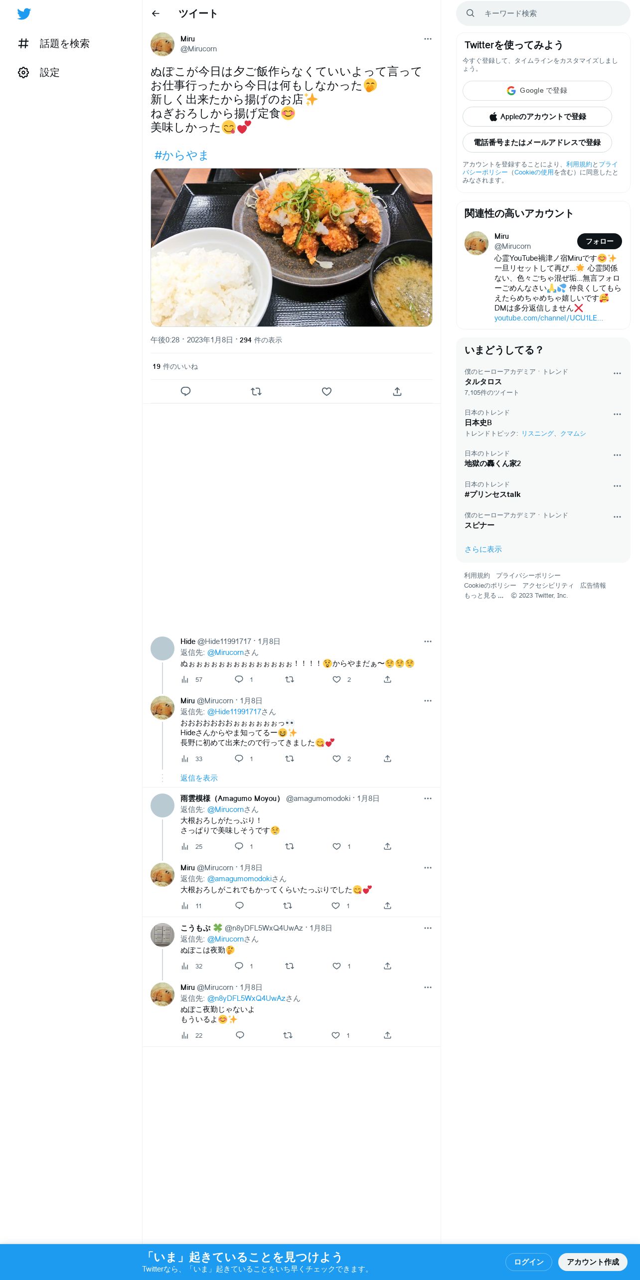Like the main tweet with heart icon
The width and height of the screenshot is (640, 1280).
(326, 391)
